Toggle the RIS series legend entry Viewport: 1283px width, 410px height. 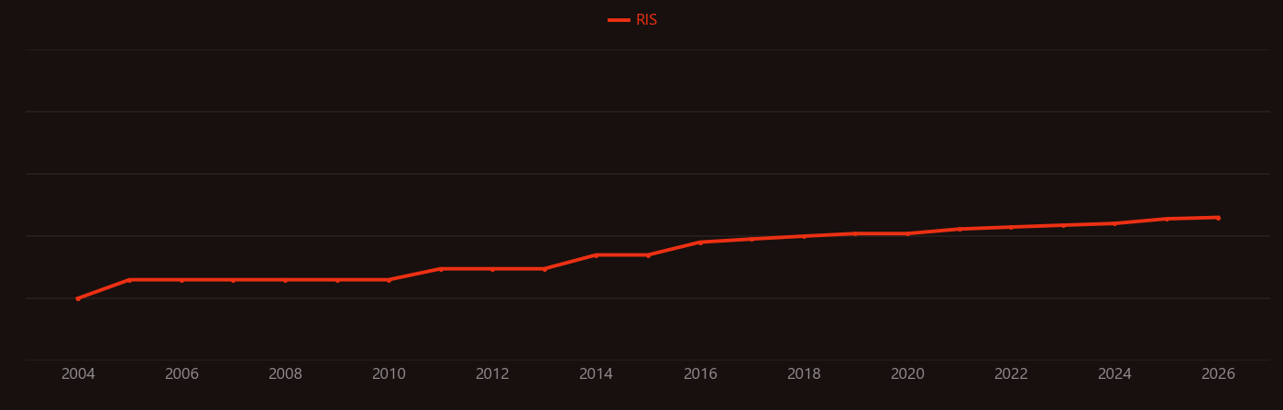(x=632, y=20)
